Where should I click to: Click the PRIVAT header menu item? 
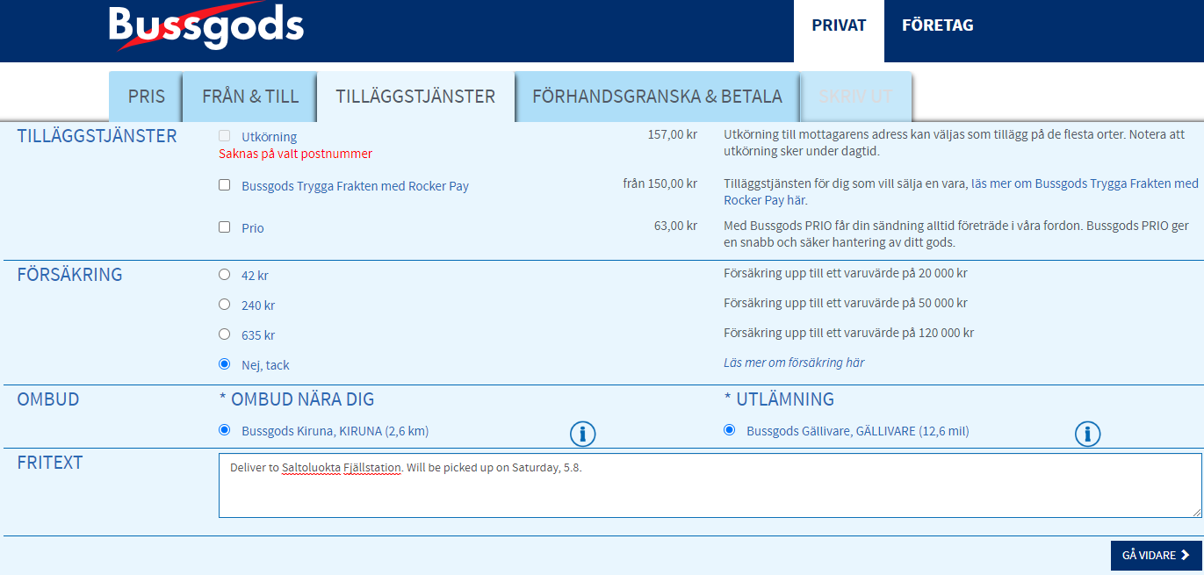(839, 25)
